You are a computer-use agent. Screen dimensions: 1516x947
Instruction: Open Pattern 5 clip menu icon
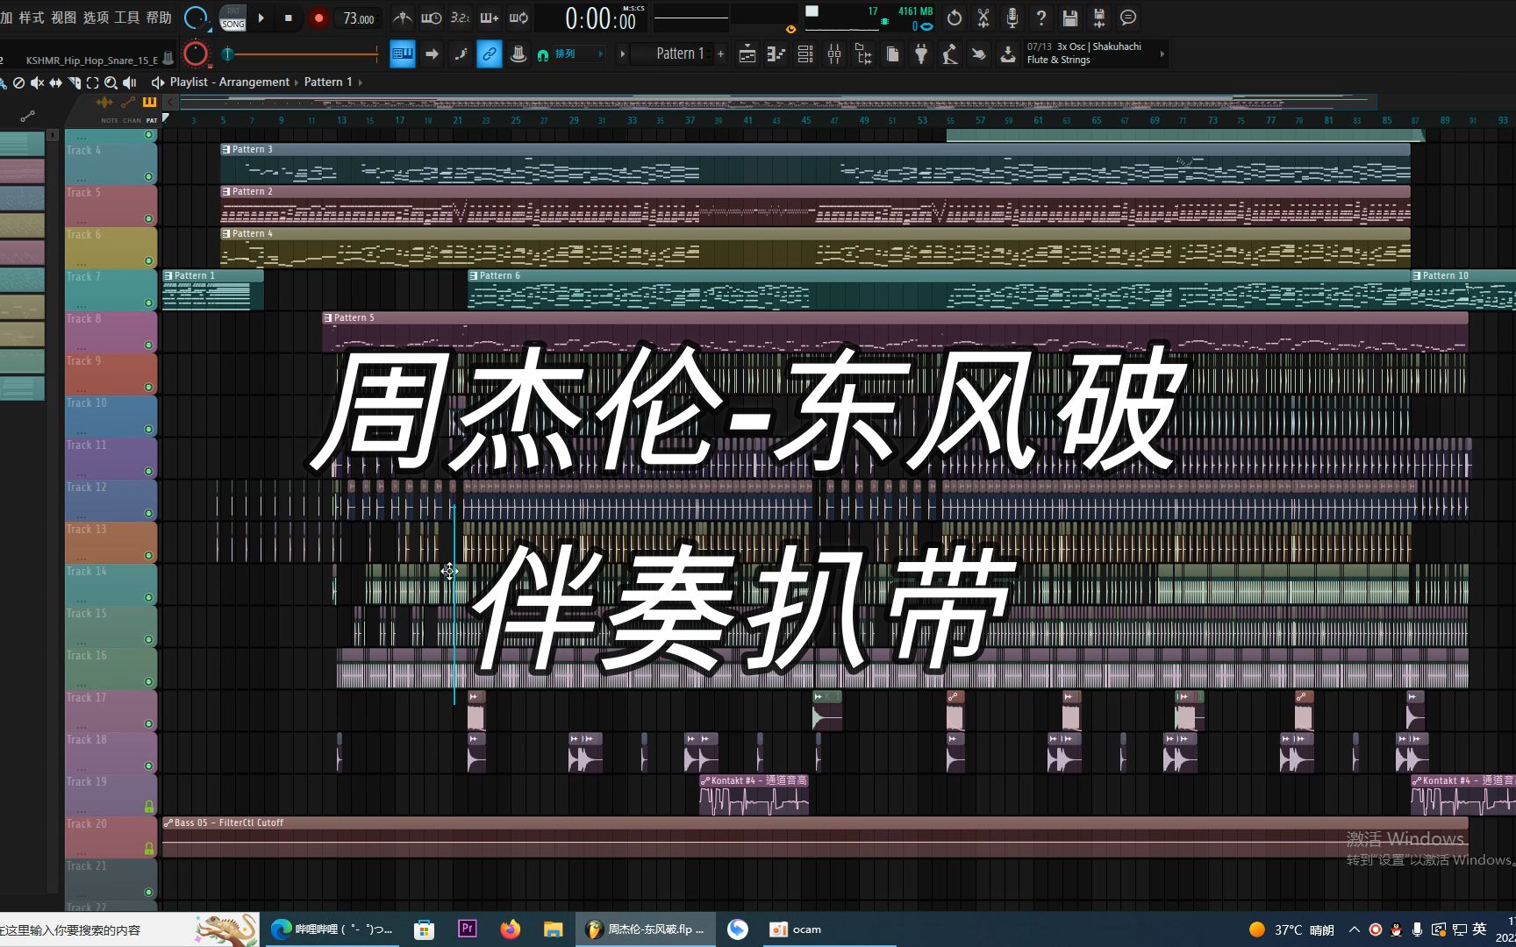[328, 318]
